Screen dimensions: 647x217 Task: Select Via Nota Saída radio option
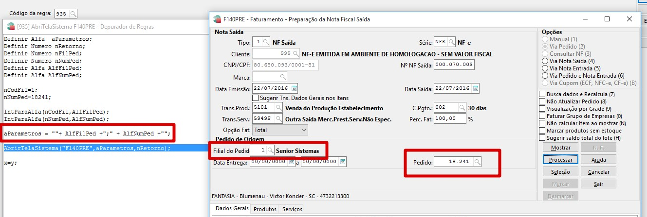tap(545, 61)
